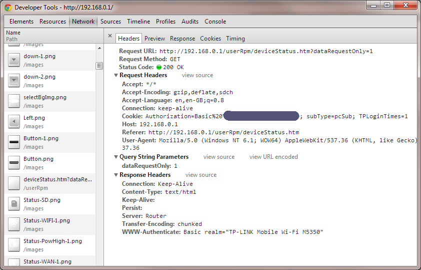Select the selectBgImg.png request row
The image size is (421, 270).
click(50, 101)
